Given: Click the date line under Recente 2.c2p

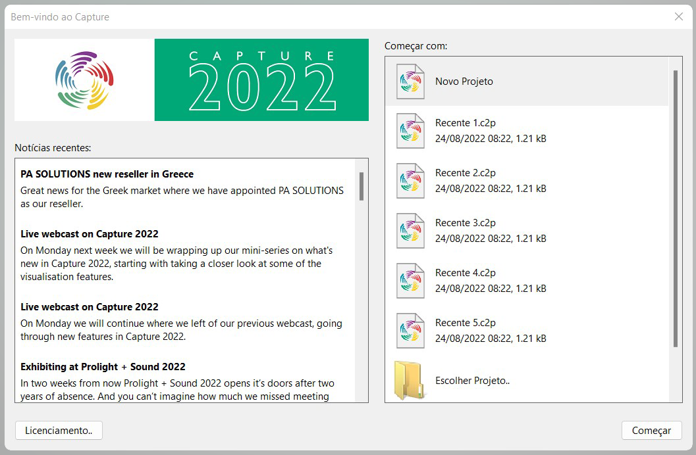Looking at the screenshot, I should [x=491, y=189].
